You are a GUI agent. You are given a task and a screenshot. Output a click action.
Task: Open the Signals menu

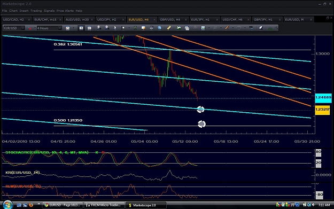pyautogui.click(x=49, y=11)
